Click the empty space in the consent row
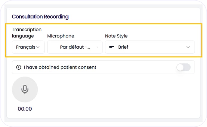207x127 pixels. tap(135, 67)
